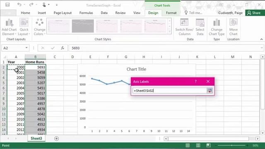Open the Change Colors palette
Viewport: 265px width, 149px height.
click(x=39, y=27)
